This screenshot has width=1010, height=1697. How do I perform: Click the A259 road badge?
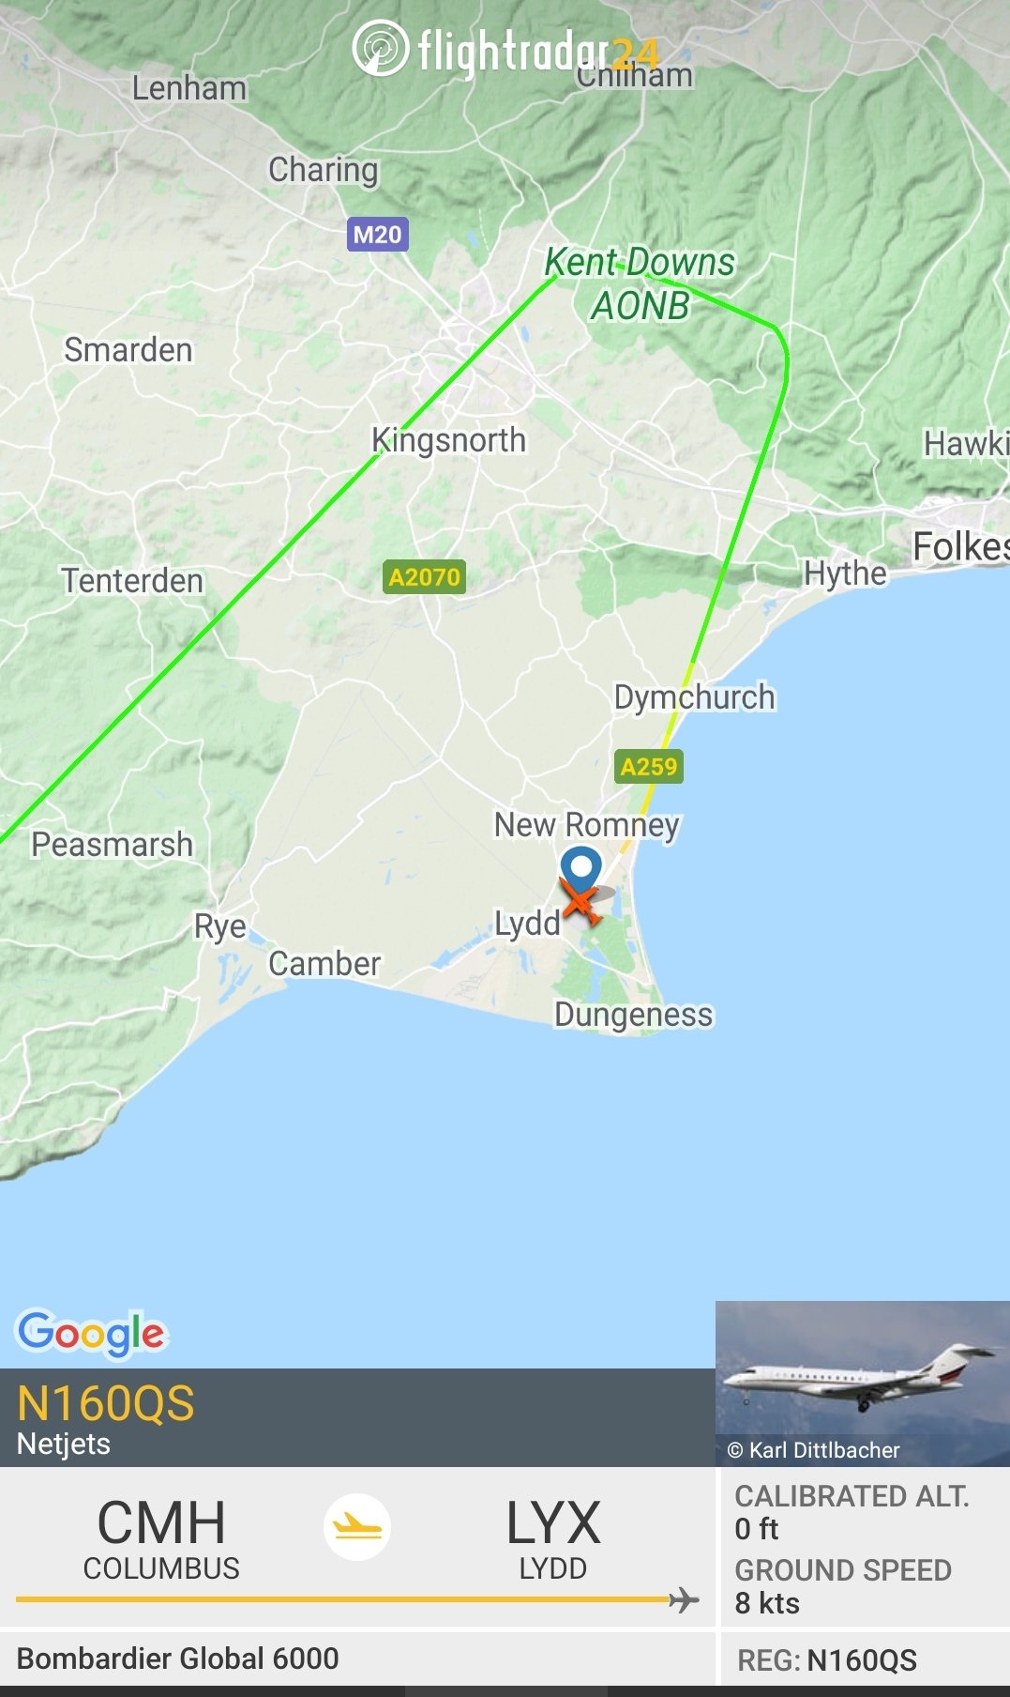pos(649,767)
